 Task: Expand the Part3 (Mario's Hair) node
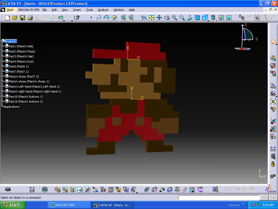click(x=2, y=56)
